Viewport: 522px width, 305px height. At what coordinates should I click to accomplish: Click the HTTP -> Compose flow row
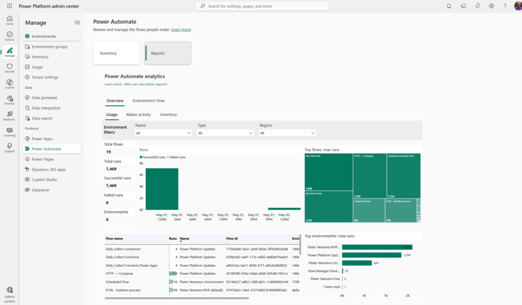tap(202, 274)
